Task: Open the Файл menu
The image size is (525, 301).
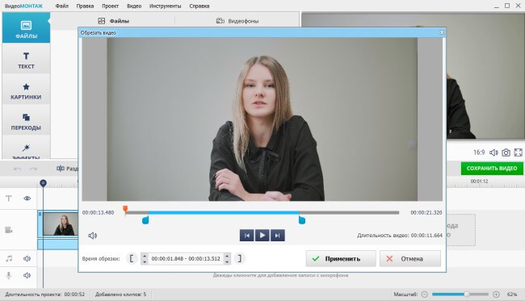Action: pos(62,6)
